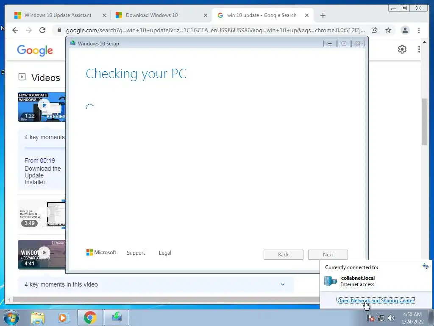Click the taskbar clock showing 4:50 AM
The width and height of the screenshot is (434, 326).
pyautogui.click(x=412, y=318)
